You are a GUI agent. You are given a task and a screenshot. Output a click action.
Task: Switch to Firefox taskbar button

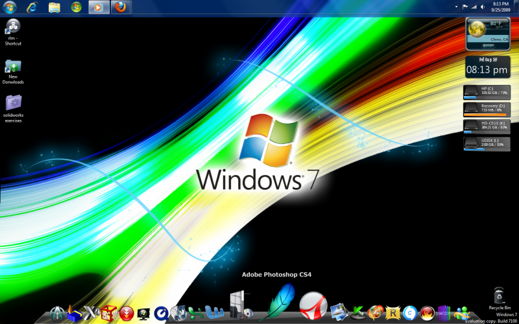121,7
